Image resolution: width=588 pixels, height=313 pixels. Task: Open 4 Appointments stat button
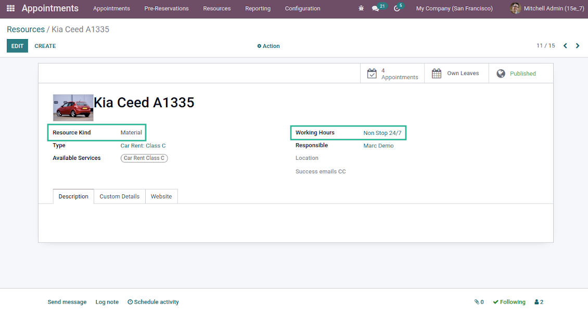[392, 73]
